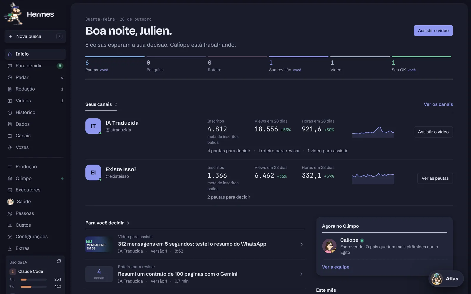Click the Claude Code 5 h usage bar

click(34, 280)
